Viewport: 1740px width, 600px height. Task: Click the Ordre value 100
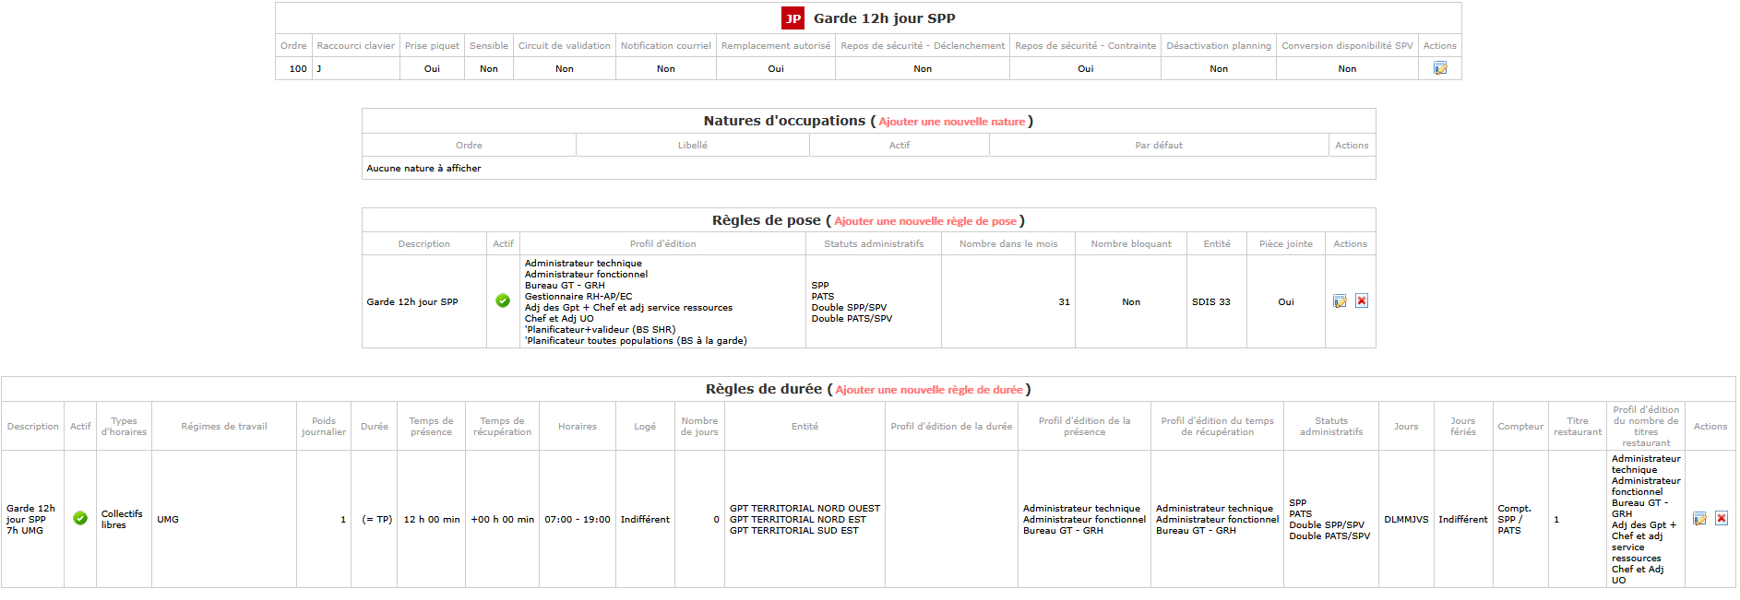tap(298, 69)
